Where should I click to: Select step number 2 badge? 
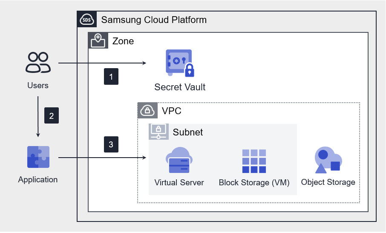[x=51, y=115]
